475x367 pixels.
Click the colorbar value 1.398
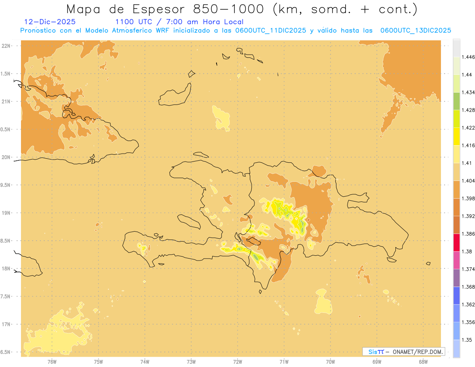tap(468, 198)
